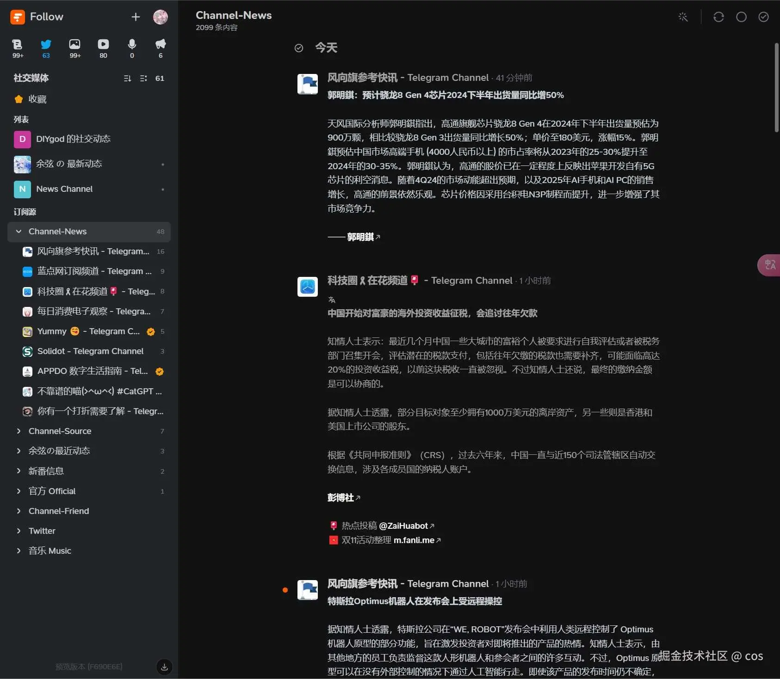780x679 pixels.
Task: Open 余弦 の 最新动态 list
Action: click(89, 164)
